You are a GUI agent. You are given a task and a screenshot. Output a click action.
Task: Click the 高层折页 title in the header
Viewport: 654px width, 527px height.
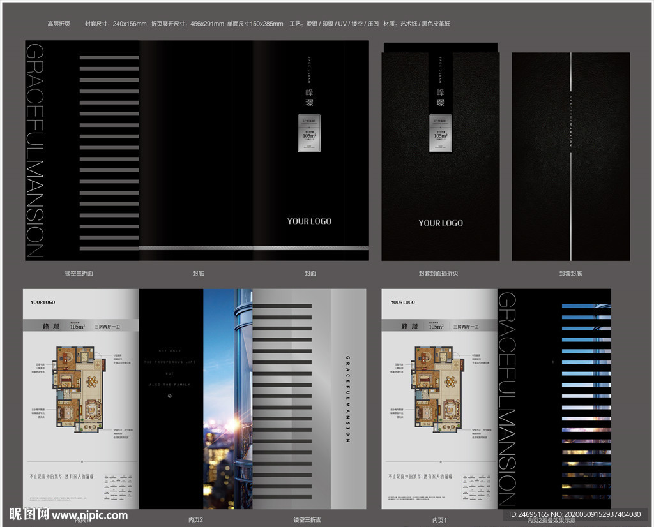click(x=59, y=24)
